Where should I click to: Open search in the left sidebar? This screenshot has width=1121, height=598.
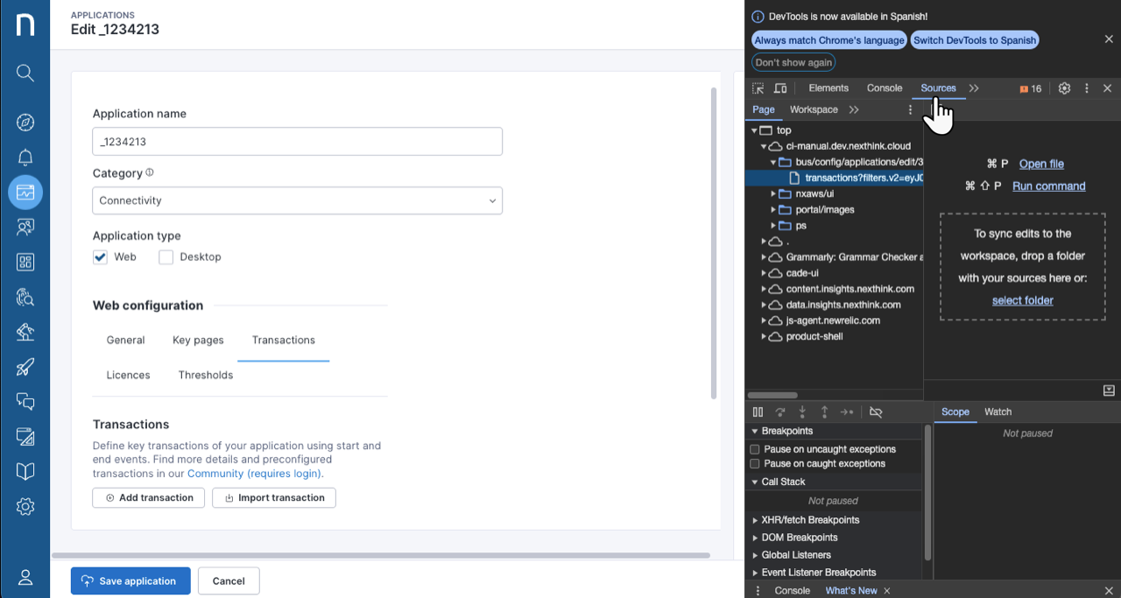(x=25, y=73)
